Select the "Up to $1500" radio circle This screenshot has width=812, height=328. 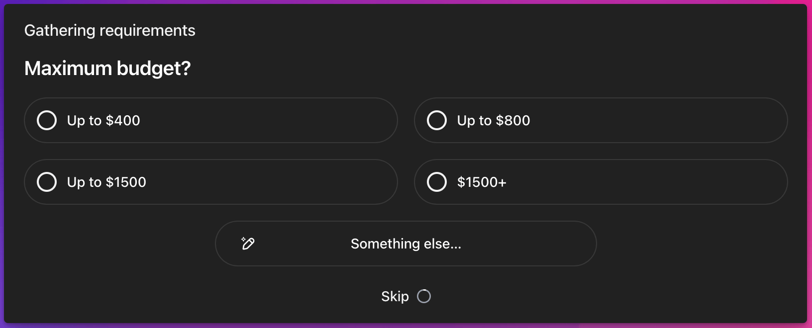tap(47, 182)
